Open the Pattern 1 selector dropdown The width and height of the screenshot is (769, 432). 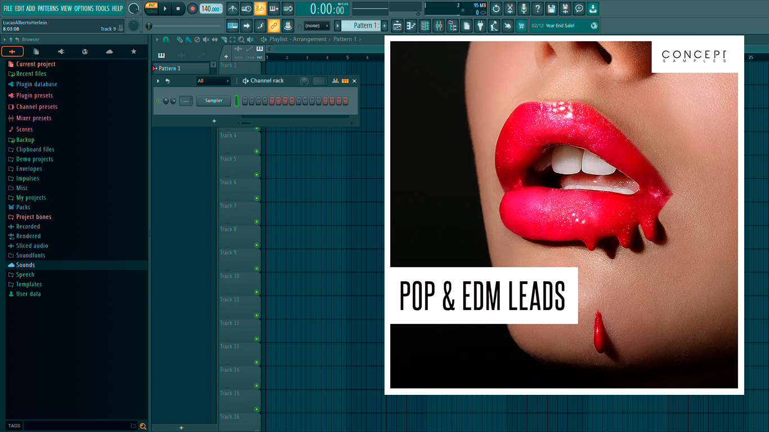[x=361, y=25]
